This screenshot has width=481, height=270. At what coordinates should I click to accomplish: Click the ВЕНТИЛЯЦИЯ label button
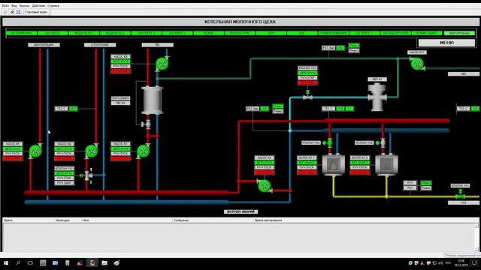[44, 45]
